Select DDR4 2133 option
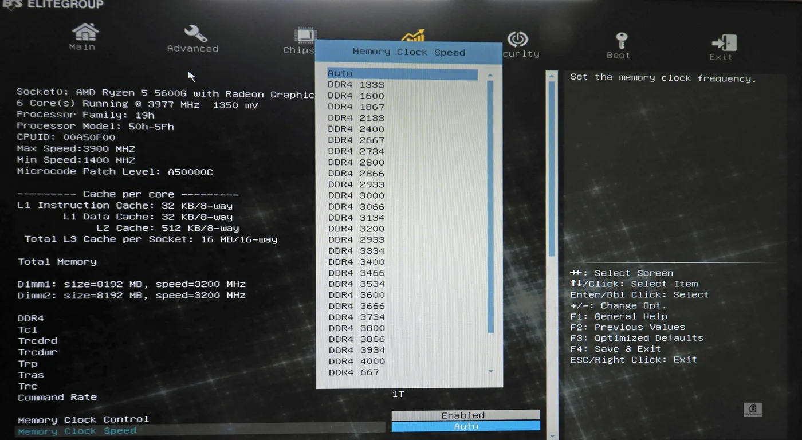 pyautogui.click(x=356, y=118)
